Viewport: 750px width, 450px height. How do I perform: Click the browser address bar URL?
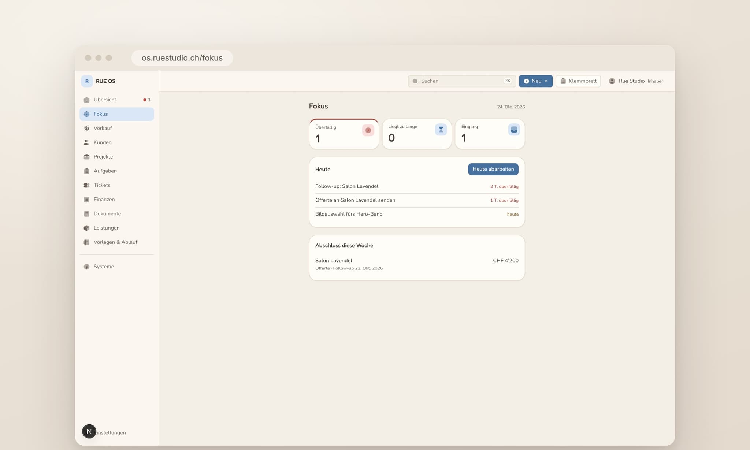point(182,58)
